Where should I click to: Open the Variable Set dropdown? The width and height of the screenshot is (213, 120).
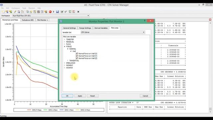coord(113,32)
